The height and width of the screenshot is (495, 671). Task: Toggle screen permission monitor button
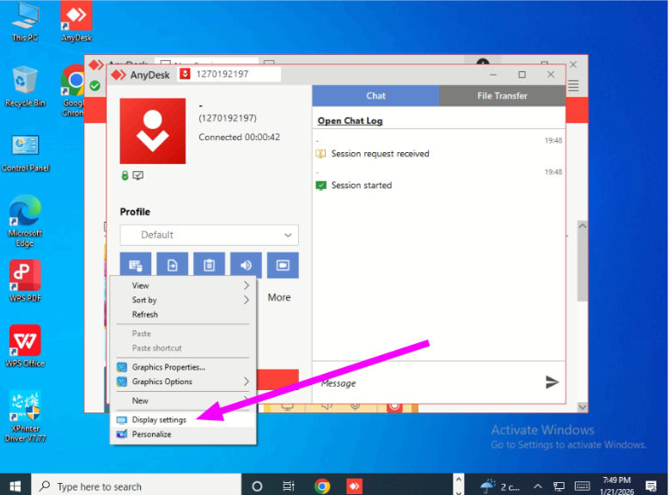[x=283, y=266]
